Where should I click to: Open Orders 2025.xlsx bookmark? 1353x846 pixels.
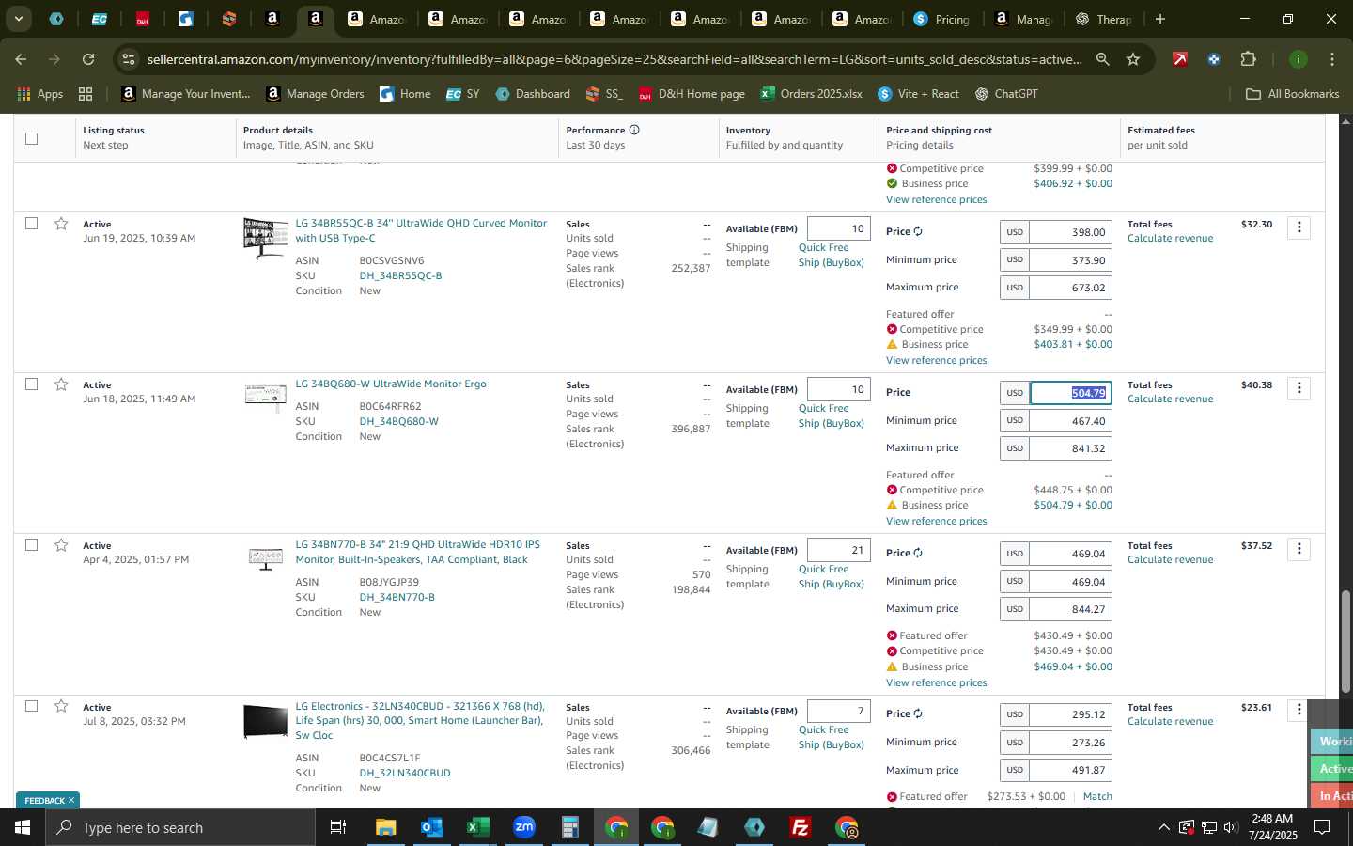812,93
